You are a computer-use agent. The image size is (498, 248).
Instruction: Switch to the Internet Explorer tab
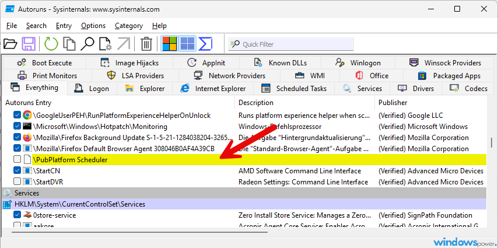coord(213,88)
